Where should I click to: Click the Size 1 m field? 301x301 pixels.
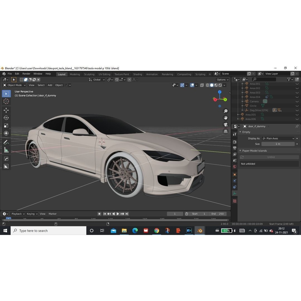pos(278,144)
